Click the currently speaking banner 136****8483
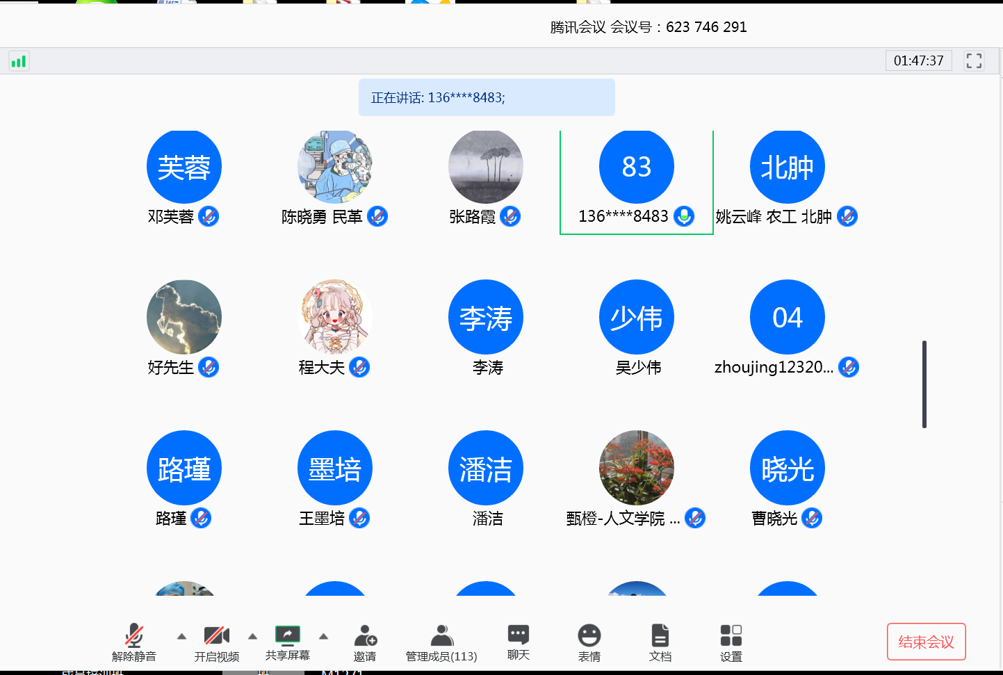 (x=487, y=97)
